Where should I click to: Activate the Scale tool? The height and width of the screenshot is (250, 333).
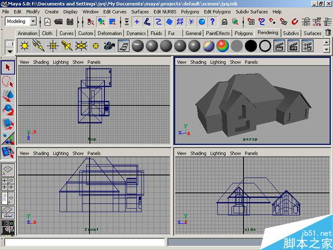click(8, 124)
